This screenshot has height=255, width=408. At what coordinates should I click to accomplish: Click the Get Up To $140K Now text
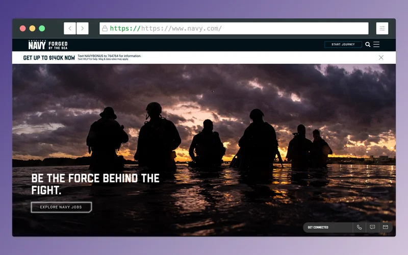(49, 58)
